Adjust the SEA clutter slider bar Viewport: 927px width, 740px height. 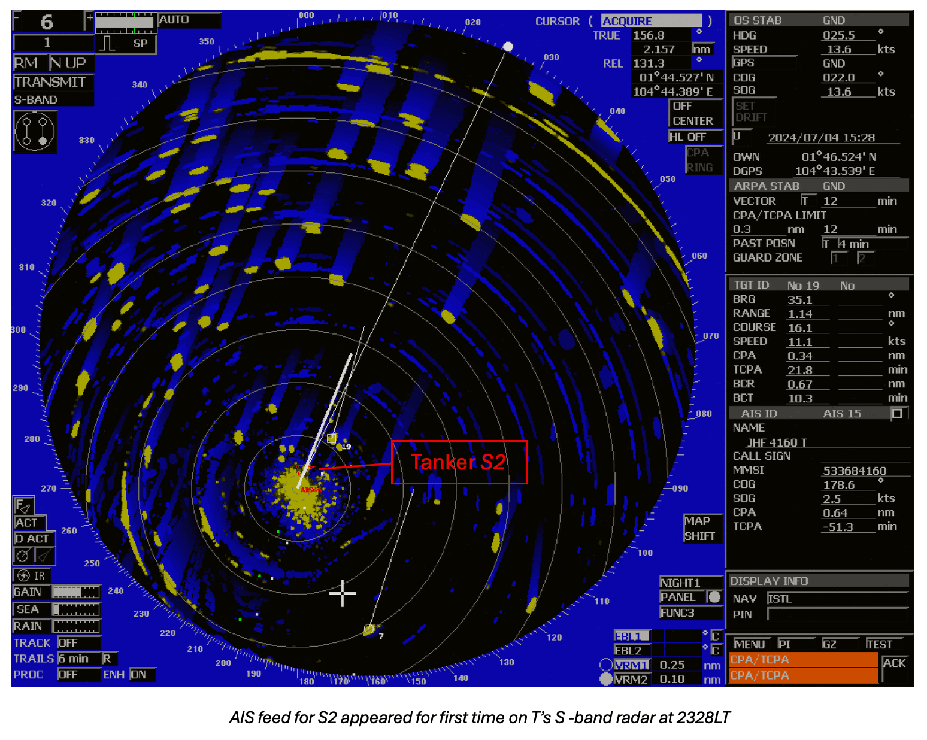coord(76,609)
